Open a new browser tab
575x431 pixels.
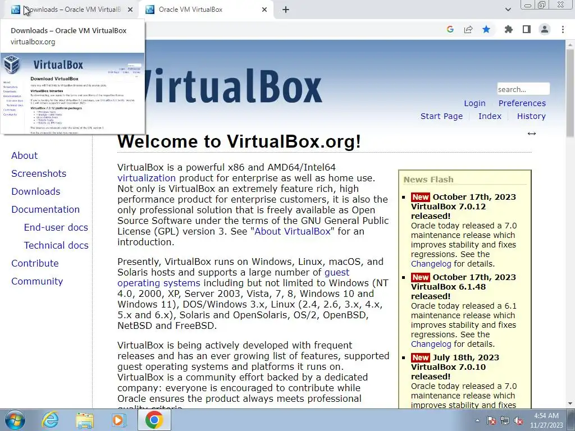[286, 10]
